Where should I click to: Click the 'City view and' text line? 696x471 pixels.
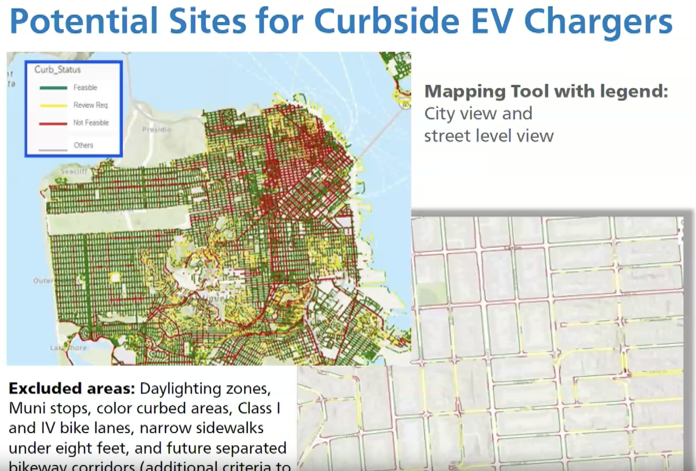pyautogui.click(x=478, y=113)
